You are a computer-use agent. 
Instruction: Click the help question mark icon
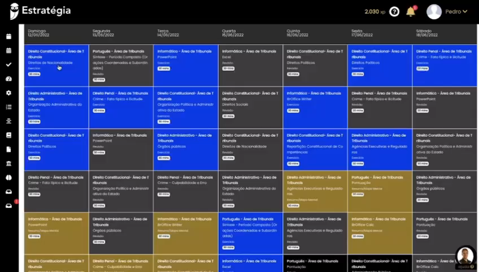click(x=394, y=11)
